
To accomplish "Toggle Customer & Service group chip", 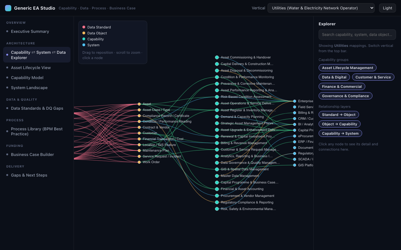I will click(x=373, y=77).
